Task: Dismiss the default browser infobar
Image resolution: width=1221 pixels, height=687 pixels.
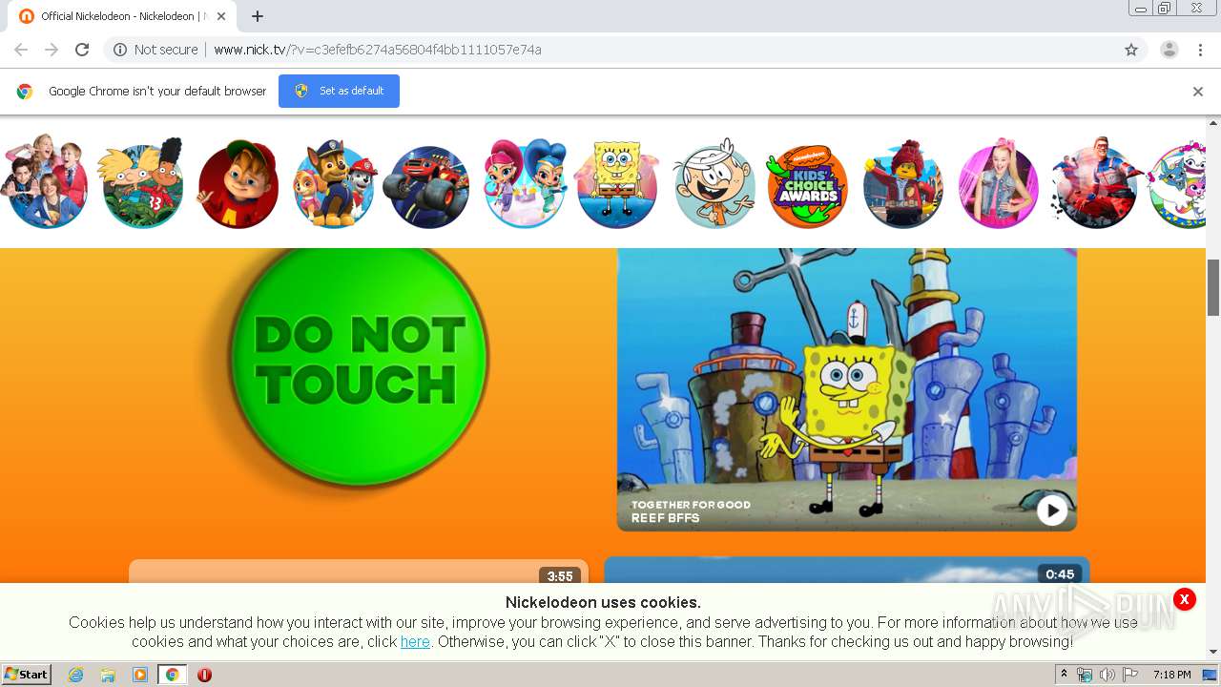Action: point(1197,92)
